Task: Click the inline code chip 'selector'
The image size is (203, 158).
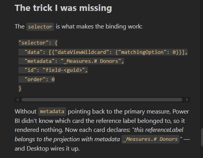Action: pyautogui.click(x=40, y=27)
